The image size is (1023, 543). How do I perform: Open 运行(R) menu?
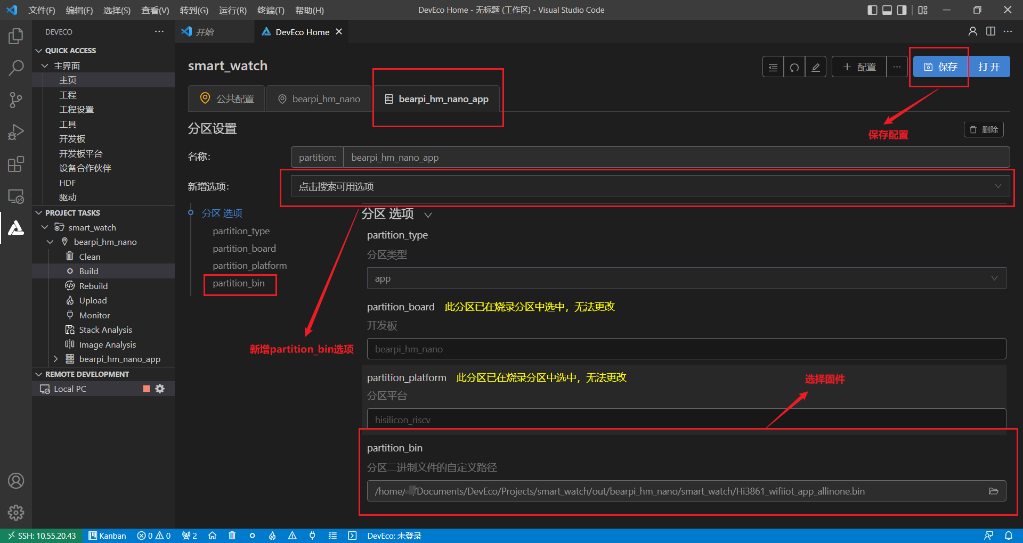233,10
